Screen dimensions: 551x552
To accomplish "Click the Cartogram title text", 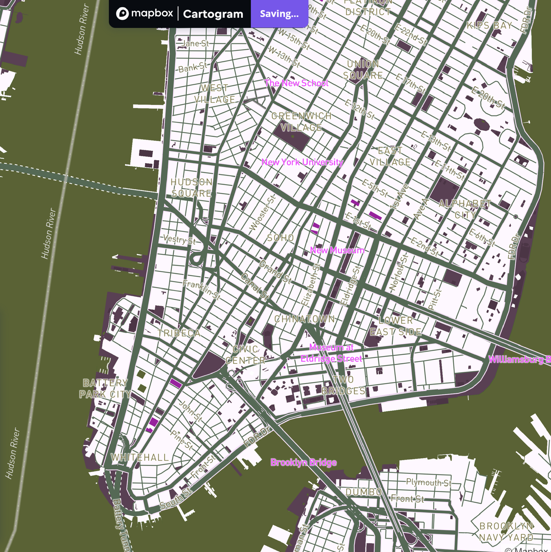I will click(x=213, y=14).
